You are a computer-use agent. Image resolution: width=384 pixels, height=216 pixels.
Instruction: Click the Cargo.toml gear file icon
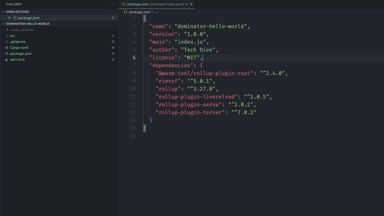point(7,47)
